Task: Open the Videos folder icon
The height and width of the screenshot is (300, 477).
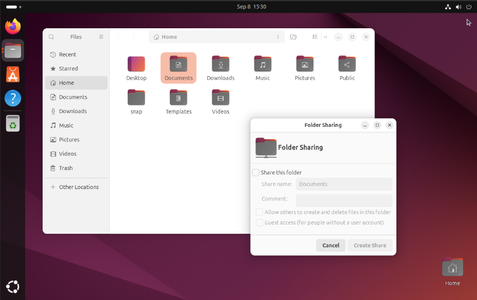Action: pyautogui.click(x=221, y=98)
